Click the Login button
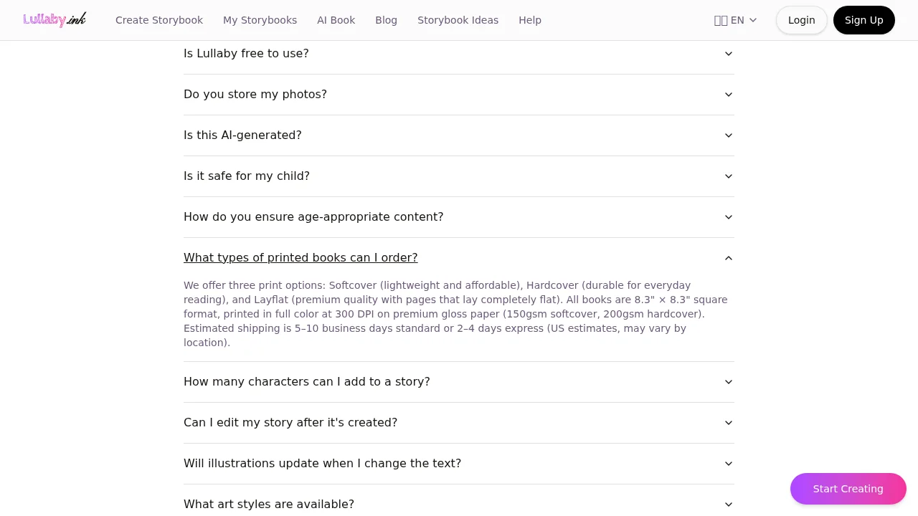 click(x=801, y=20)
